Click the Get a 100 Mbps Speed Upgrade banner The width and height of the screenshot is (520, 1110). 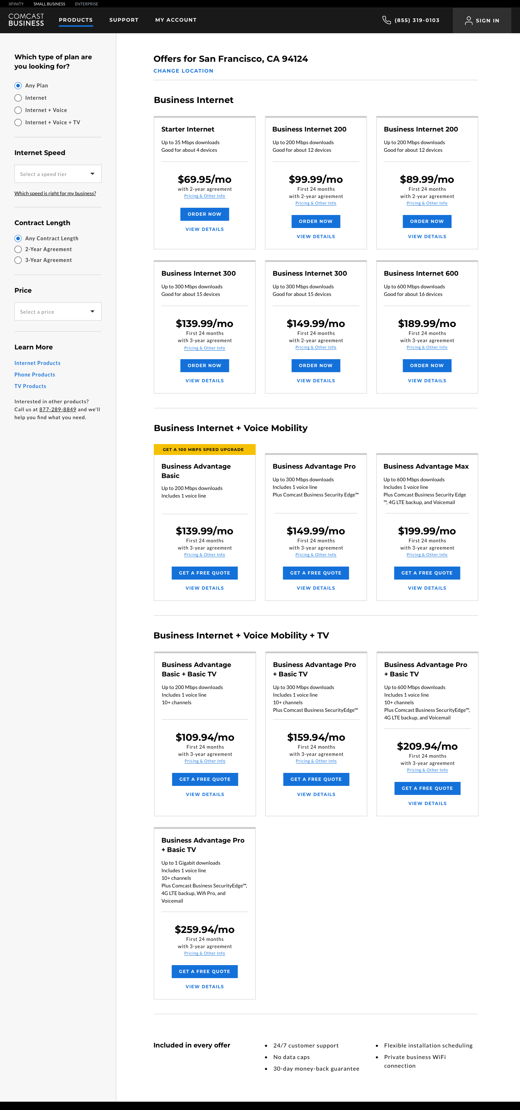pyautogui.click(x=204, y=449)
